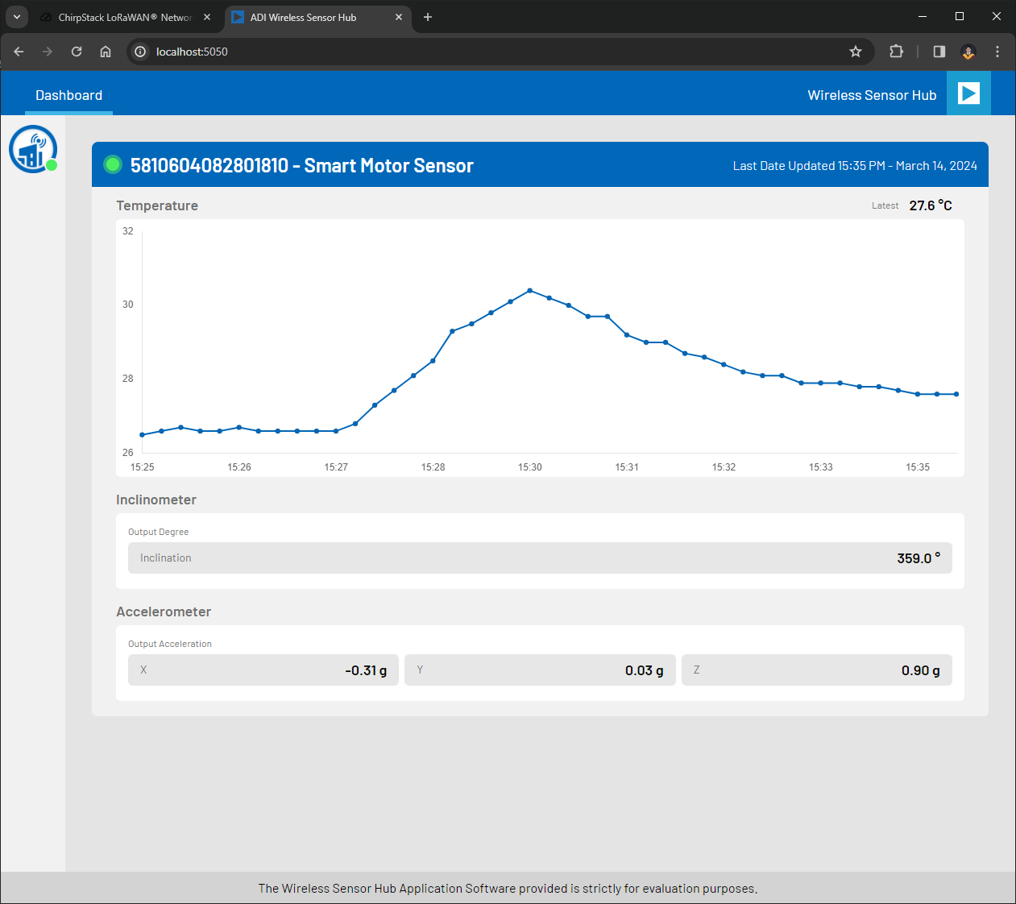
Task: Open the browser extensions icon
Action: [896, 51]
